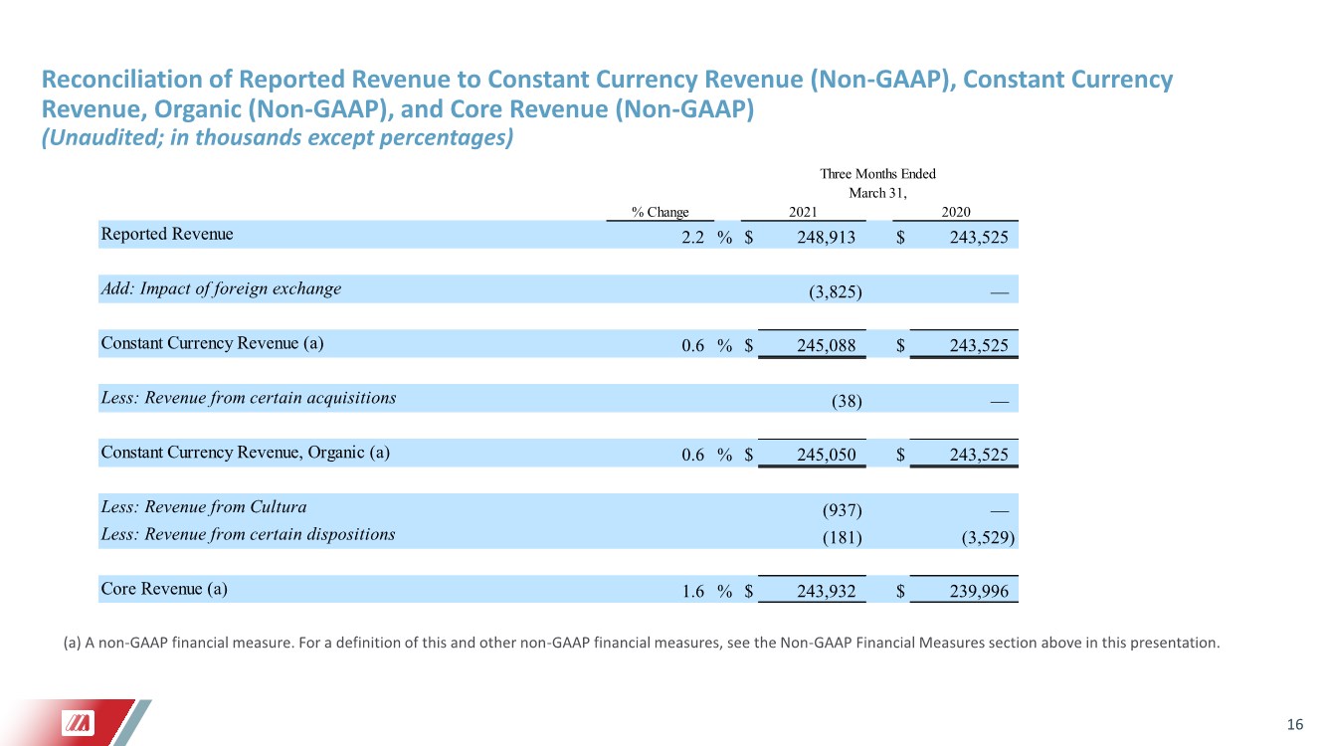Click the Constant Currency Revenue (a) label
Viewport: 1326px width, 746px height.
pos(212,343)
